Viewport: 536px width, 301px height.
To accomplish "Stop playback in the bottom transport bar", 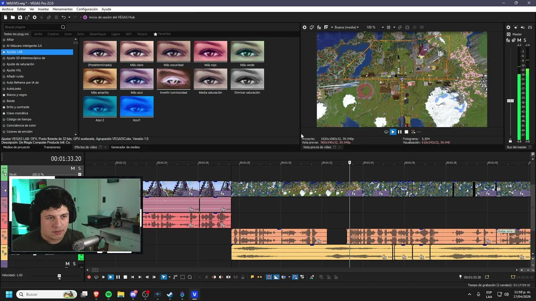I will coord(125,277).
